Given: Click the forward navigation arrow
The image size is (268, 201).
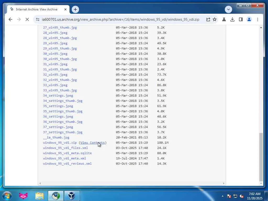Looking at the screenshot, I should 19,19.
